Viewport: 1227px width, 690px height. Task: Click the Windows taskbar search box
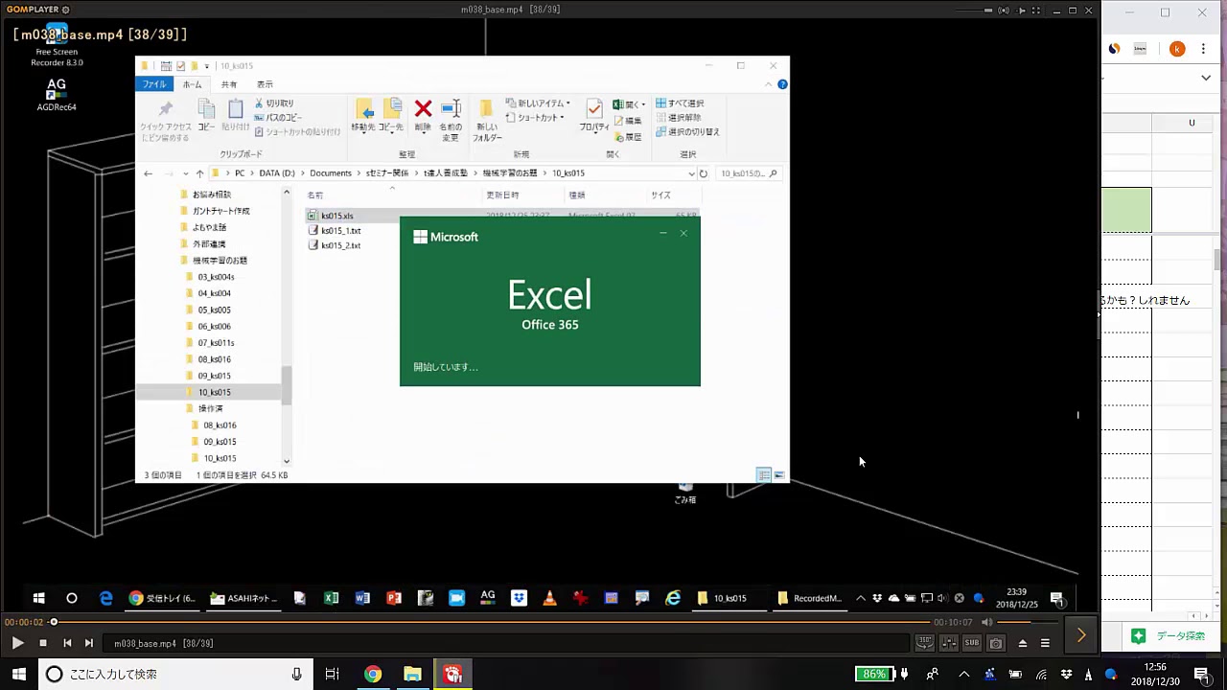pos(173,674)
